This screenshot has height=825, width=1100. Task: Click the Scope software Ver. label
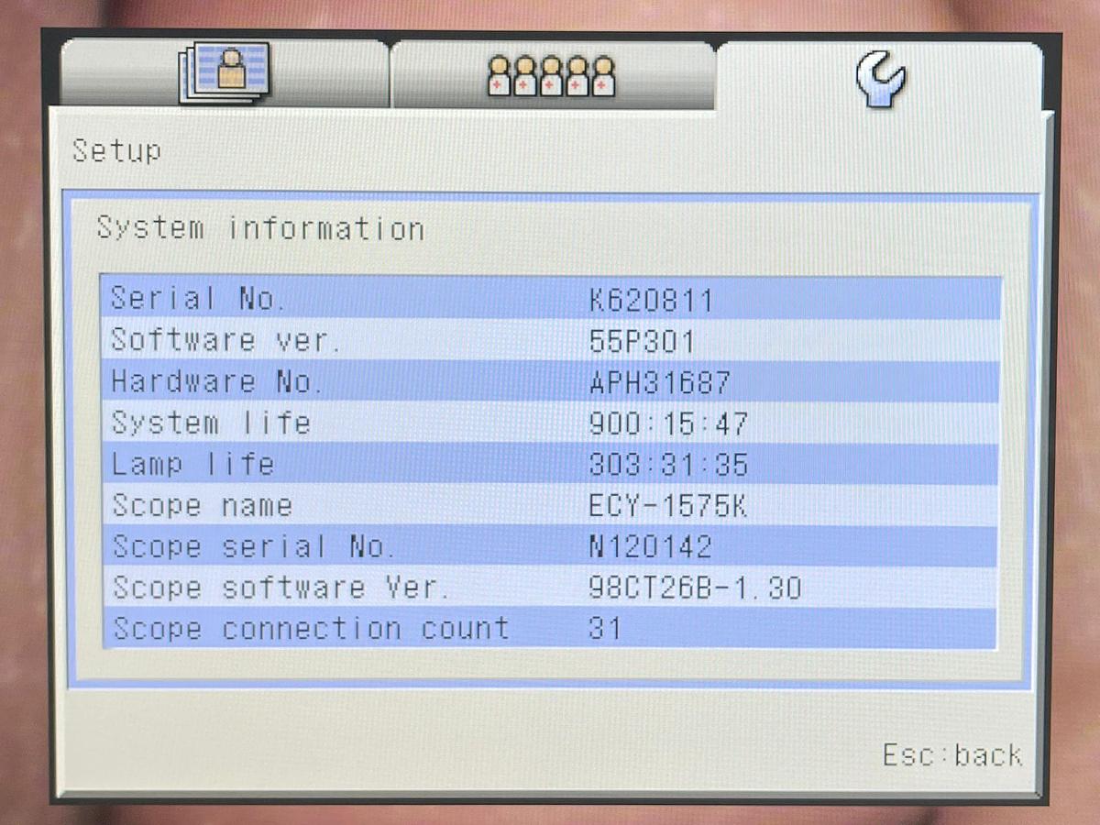(x=280, y=588)
